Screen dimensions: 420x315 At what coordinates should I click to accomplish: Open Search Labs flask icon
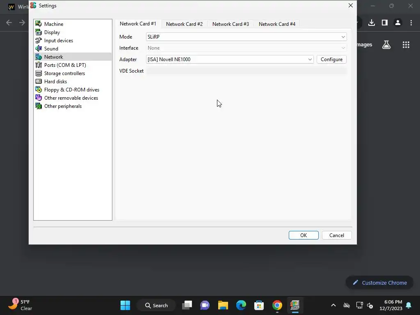click(386, 45)
